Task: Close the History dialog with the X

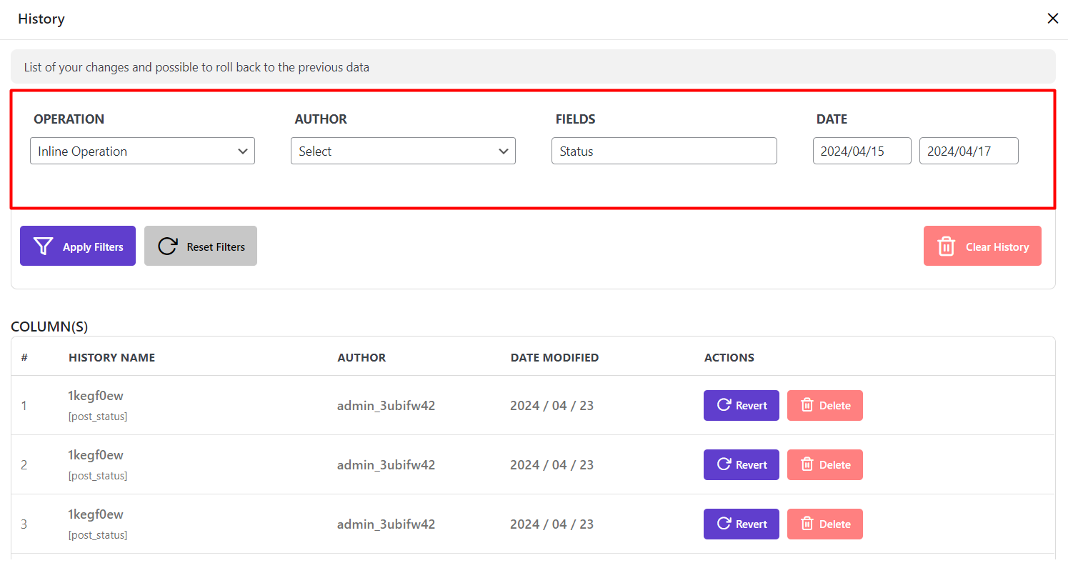Action: point(1052,19)
